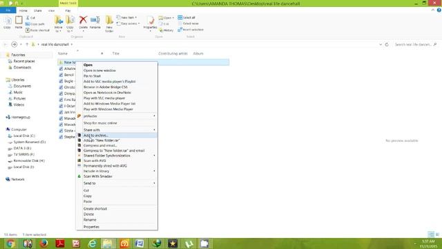This screenshot has height=249, width=442.
Task: Open Internet Explorer from the taskbar
Action: tap(92, 243)
